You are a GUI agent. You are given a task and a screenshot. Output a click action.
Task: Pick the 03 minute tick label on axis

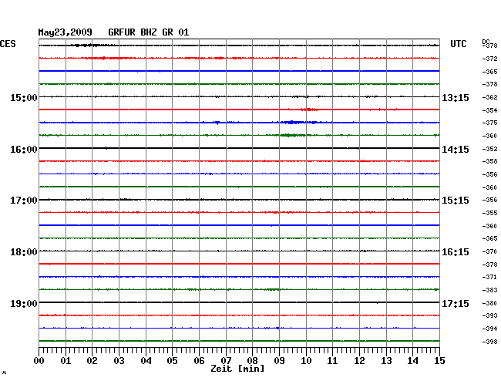[119, 361]
